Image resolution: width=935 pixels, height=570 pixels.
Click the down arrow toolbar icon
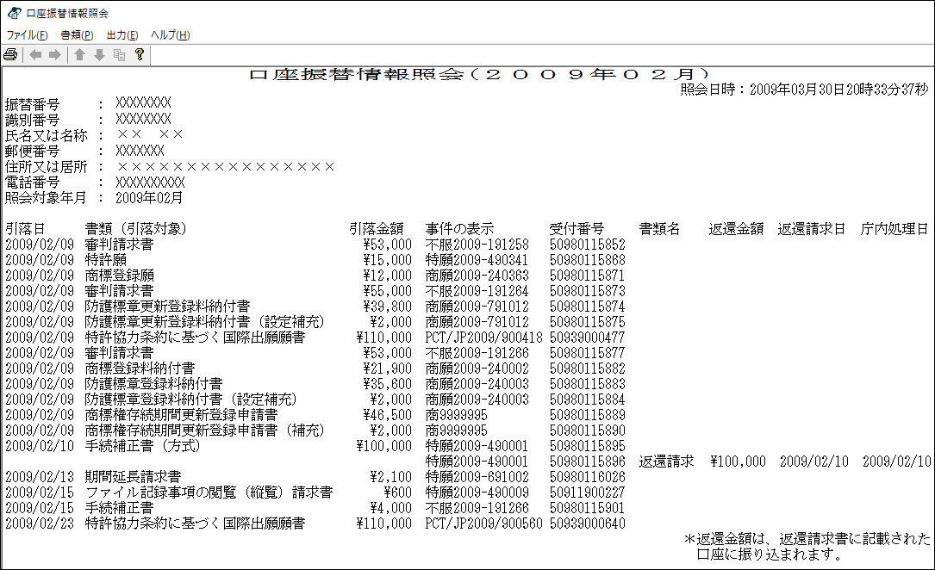tap(99, 55)
